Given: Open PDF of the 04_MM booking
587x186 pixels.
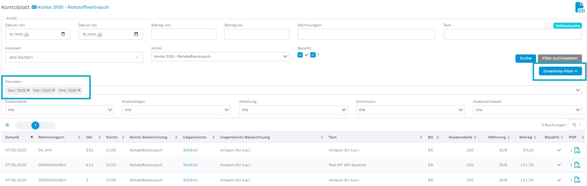Looking at the screenshot, I should coord(577,150).
